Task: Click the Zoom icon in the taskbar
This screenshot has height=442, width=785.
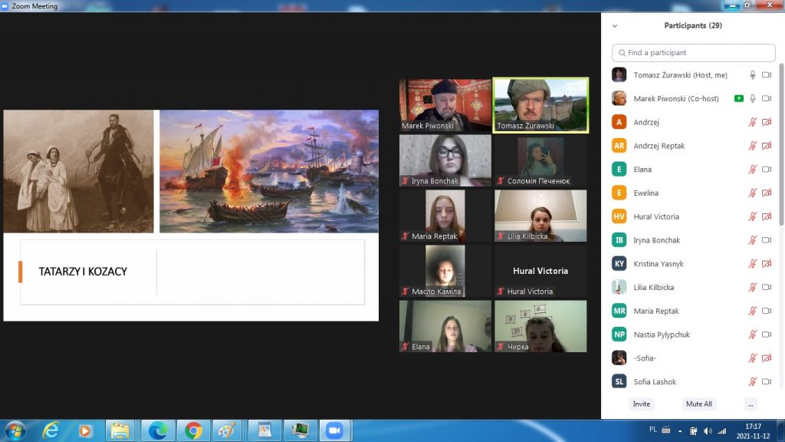Action: click(333, 430)
